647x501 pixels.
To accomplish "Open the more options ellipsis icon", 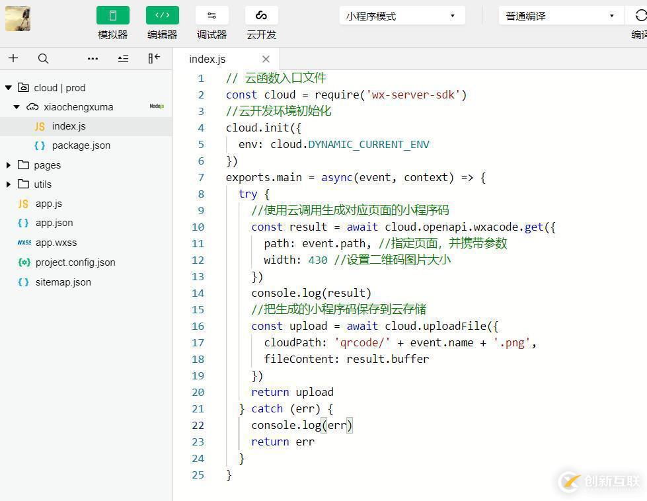I will click(x=93, y=58).
